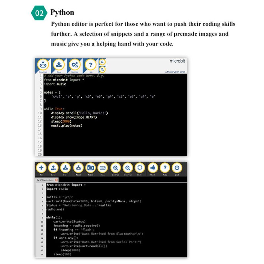Click the upper magnifier zoom icon
The image size is (264, 264).
click(102, 62)
